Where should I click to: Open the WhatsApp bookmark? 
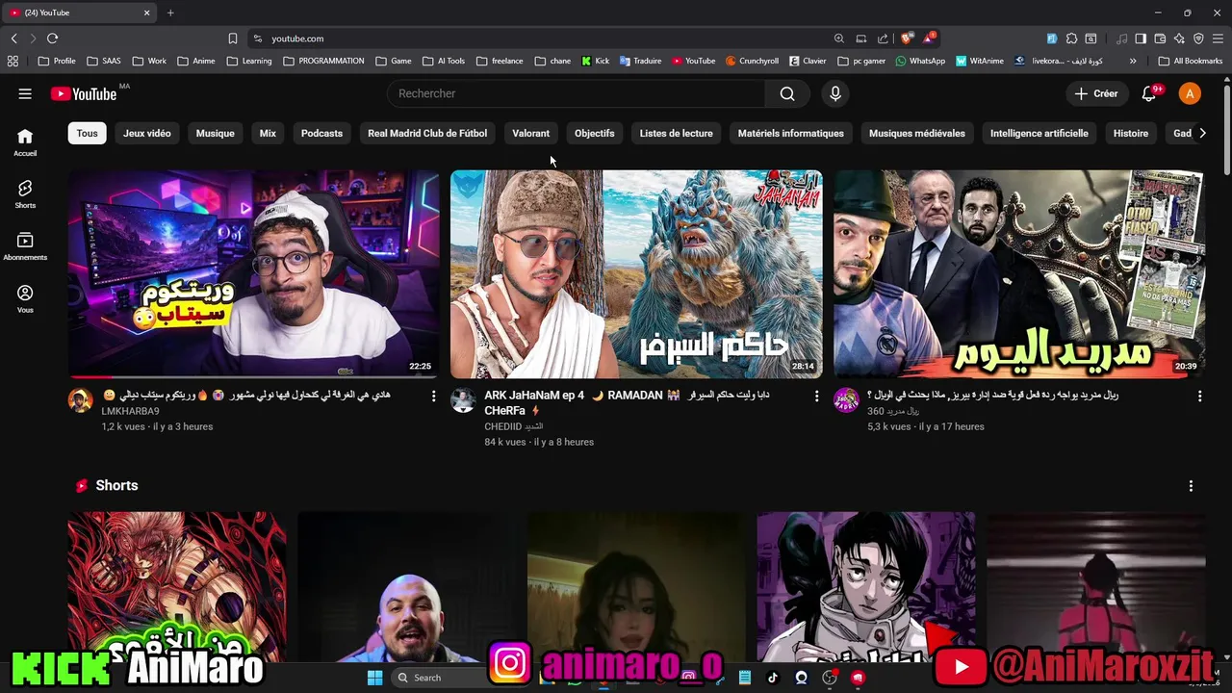[x=920, y=61]
